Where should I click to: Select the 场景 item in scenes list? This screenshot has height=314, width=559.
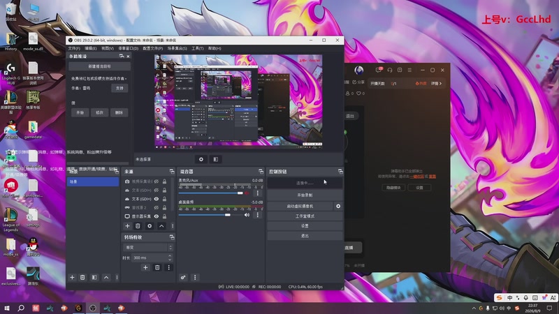click(93, 181)
